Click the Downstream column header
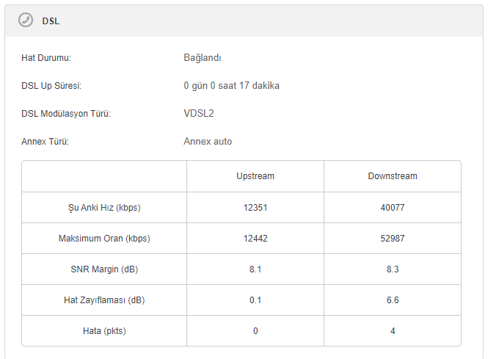Image resolution: width=499 pixels, height=359 pixels. [393, 176]
